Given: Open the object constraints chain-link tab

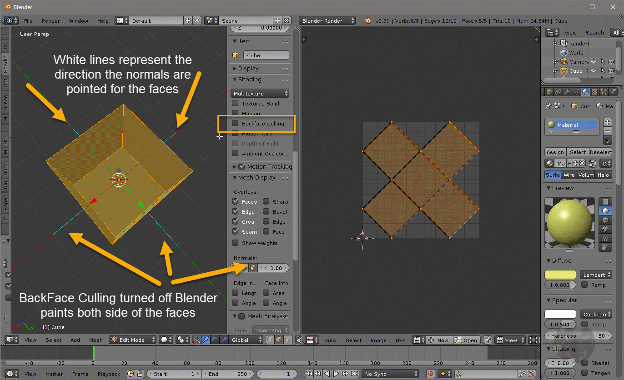Looking at the screenshot, I should tap(558, 92).
